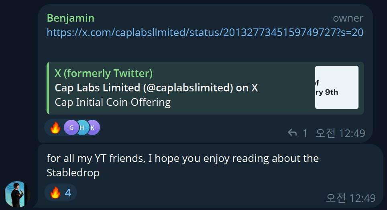Click the fire emoji on the Stabledrop message

(x=55, y=193)
